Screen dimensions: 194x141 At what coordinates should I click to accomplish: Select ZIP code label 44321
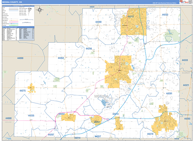(x=186, y=85)
